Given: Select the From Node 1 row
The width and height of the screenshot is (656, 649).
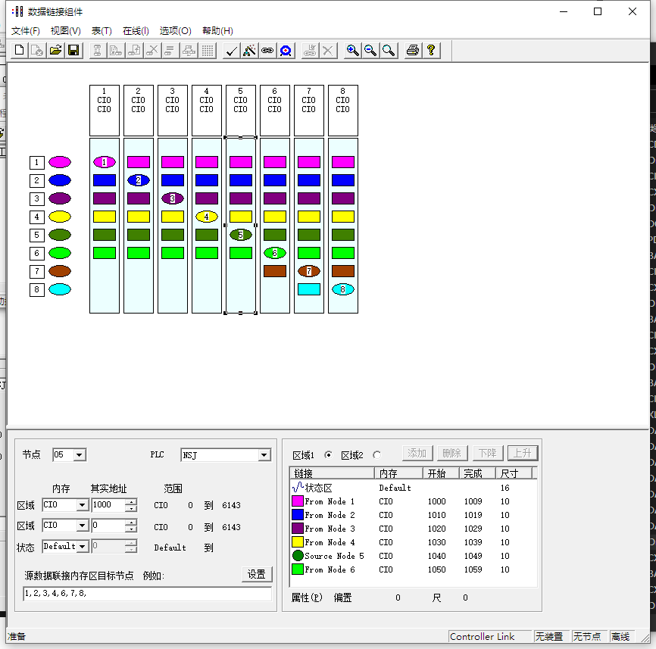Looking at the screenshot, I should point(330,501).
